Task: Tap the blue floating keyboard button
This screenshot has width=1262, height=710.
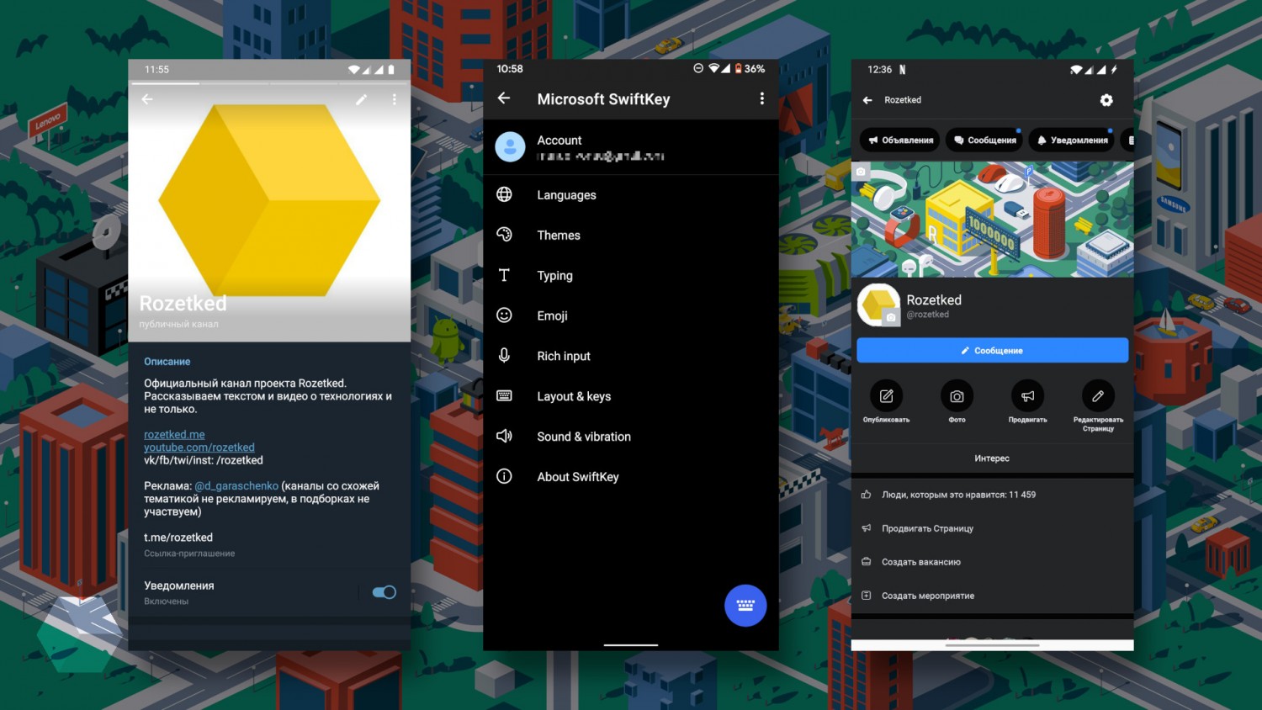Action: coord(745,605)
